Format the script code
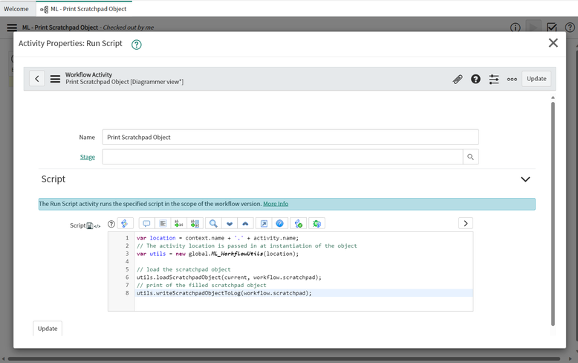578x363 pixels. [x=163, y=224]
